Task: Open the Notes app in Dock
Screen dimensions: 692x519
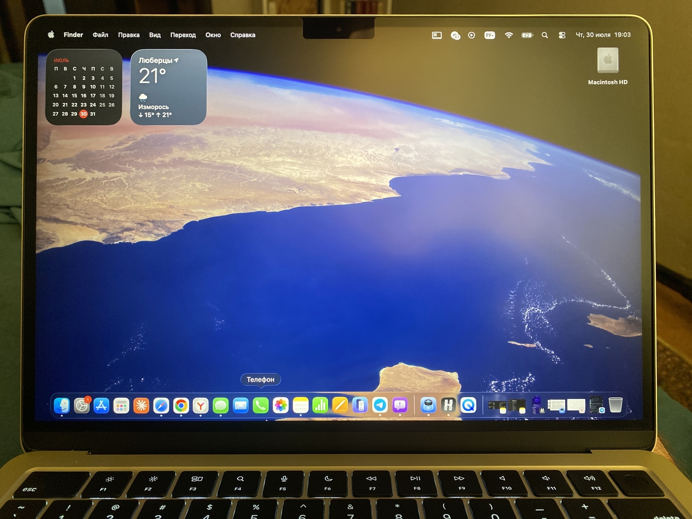Action: tap(301, 405)
